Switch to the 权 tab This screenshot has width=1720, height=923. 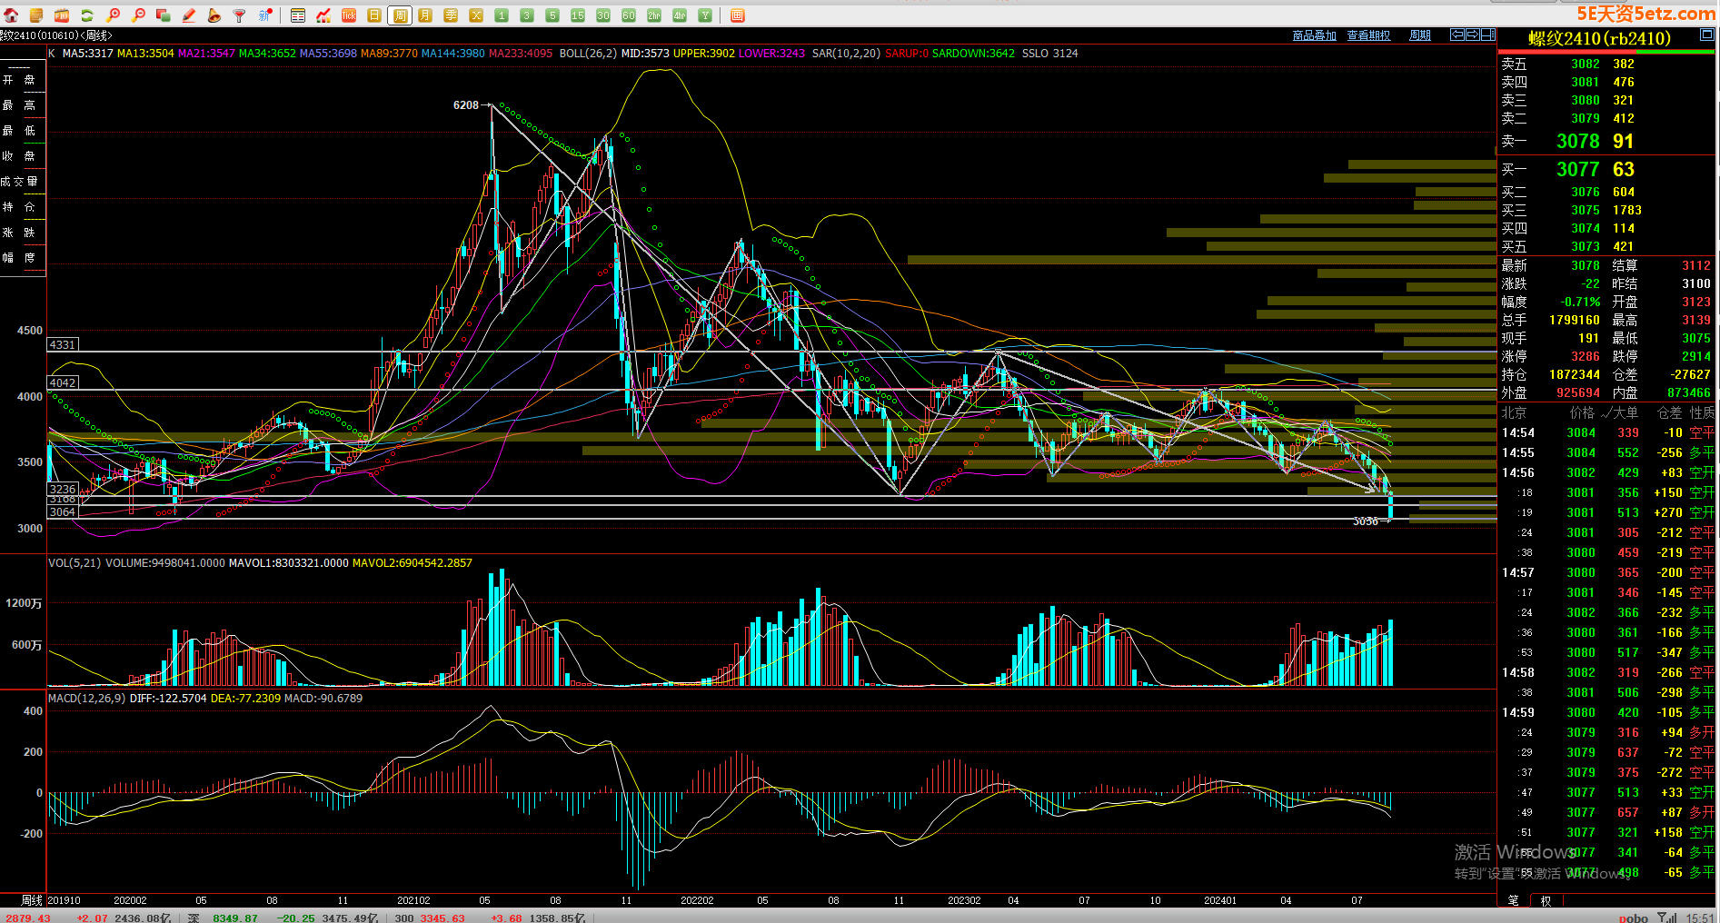pos(1546,900)
